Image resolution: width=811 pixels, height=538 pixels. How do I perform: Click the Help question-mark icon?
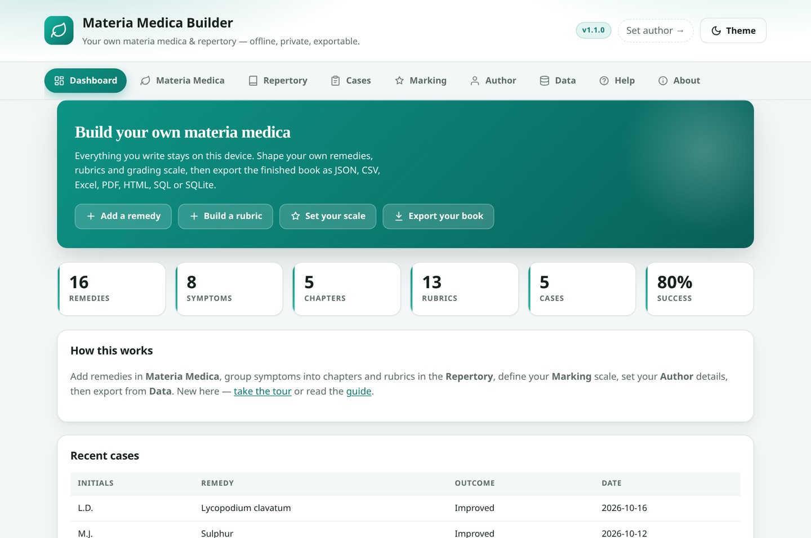pyautogui.click(x=604, y=80)
